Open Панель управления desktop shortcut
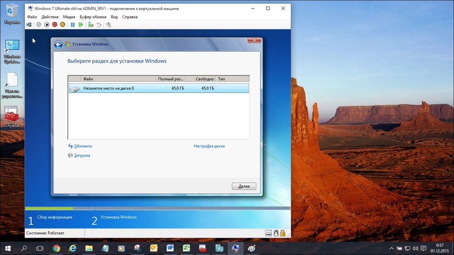Screen dimensions: 454x255 point(12,85)
